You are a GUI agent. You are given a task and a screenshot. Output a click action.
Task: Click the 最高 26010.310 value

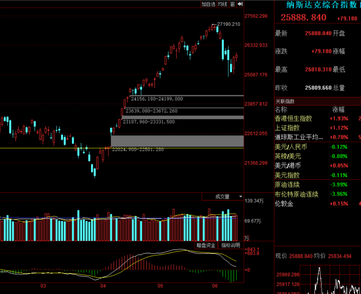[318, 69]
